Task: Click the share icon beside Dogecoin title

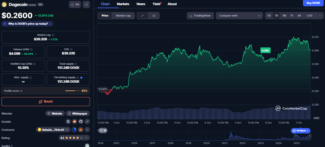Action: [86, 5]
